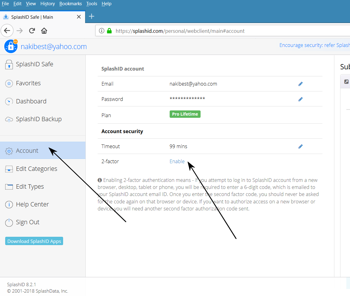350x296 pixels.
Task: Click the browser home icon
Action: [44, 31]
